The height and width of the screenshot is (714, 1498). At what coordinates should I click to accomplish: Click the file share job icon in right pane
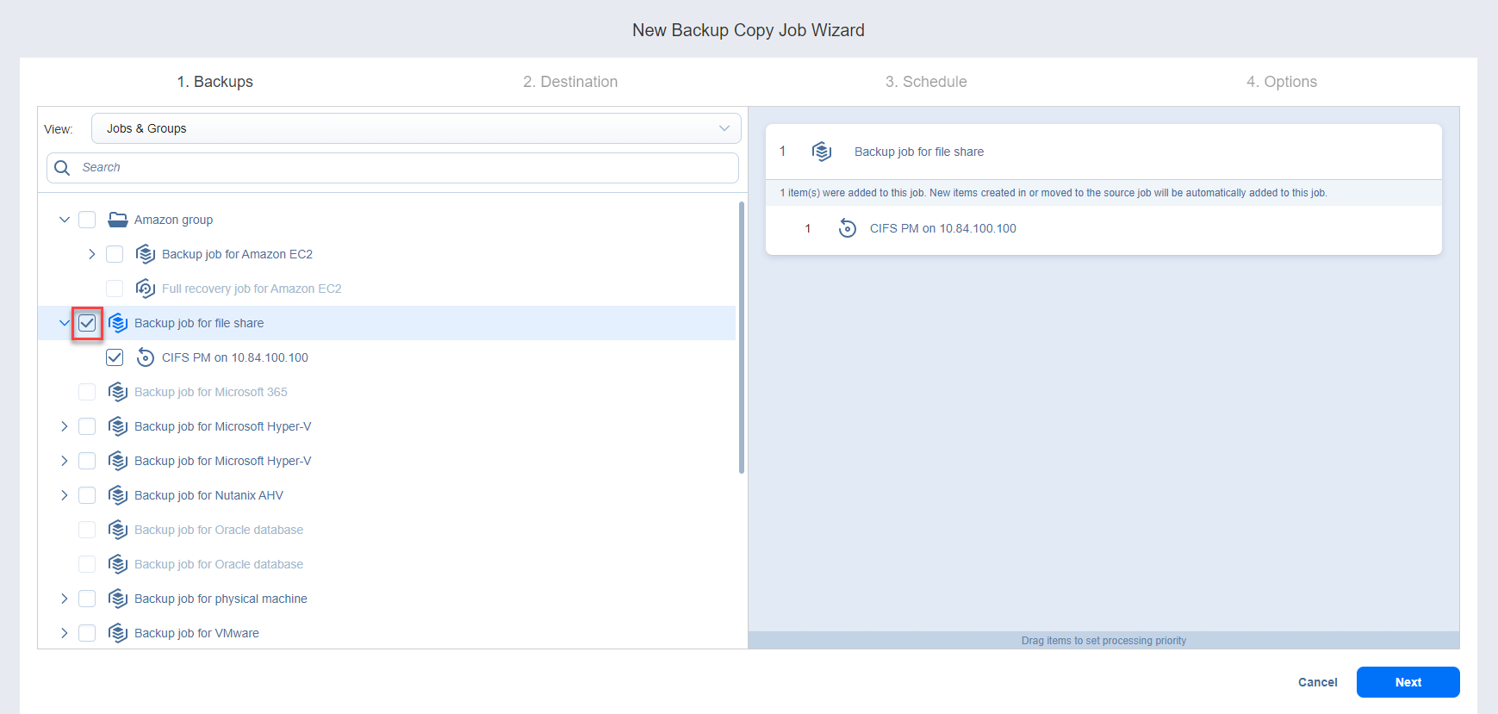coord(822,152)
